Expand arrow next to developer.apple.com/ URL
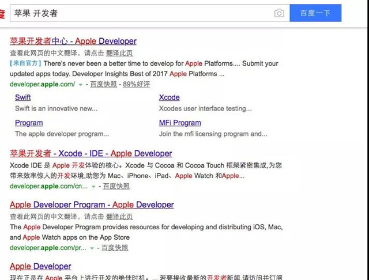The width and height of the screenshot is (369, 280). click(x=81, y=85)
